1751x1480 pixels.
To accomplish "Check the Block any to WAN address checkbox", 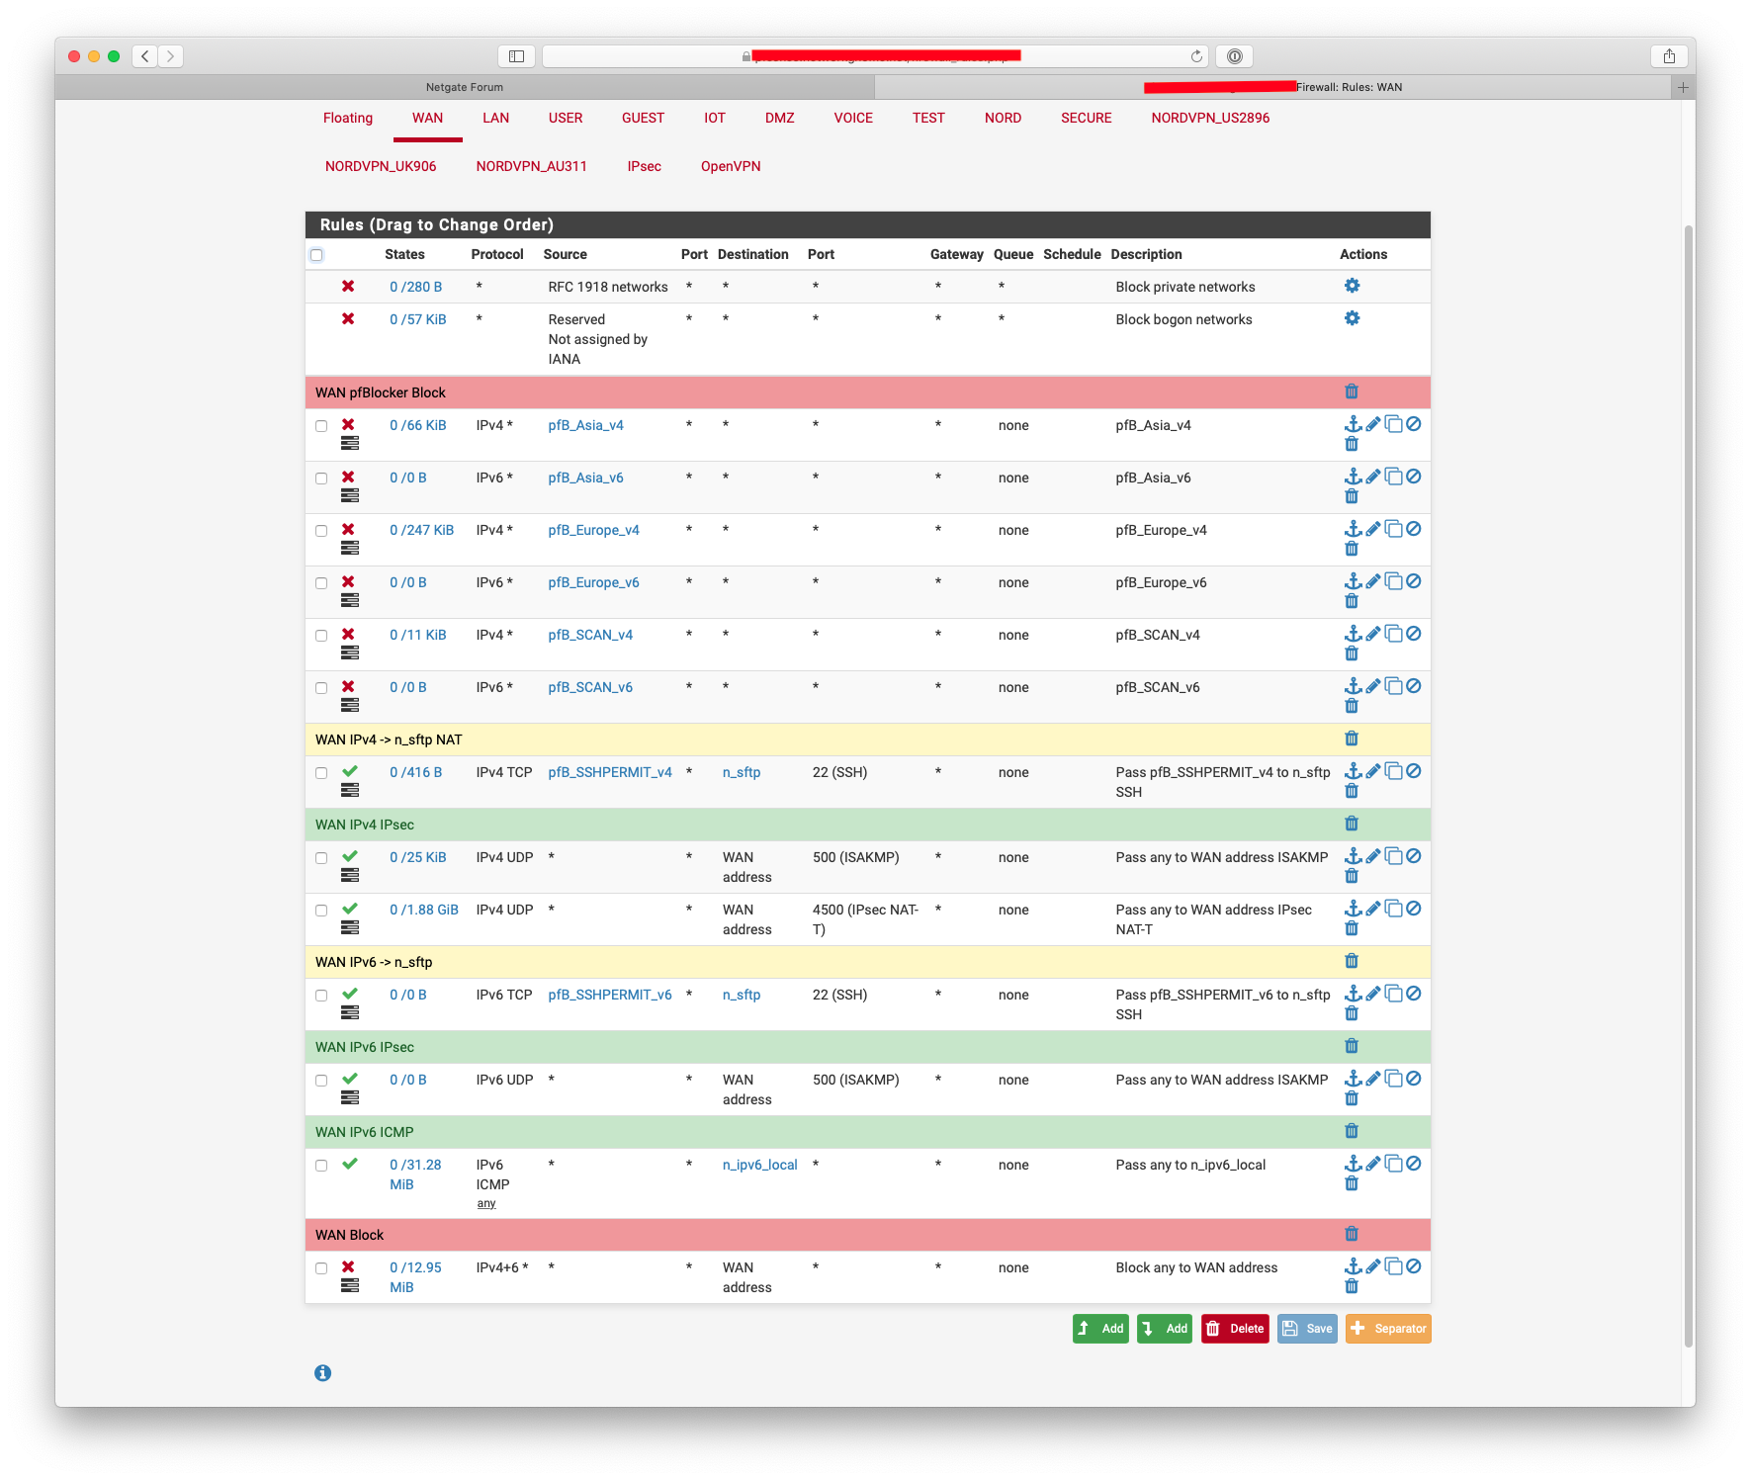I will tap(321, 1268).
